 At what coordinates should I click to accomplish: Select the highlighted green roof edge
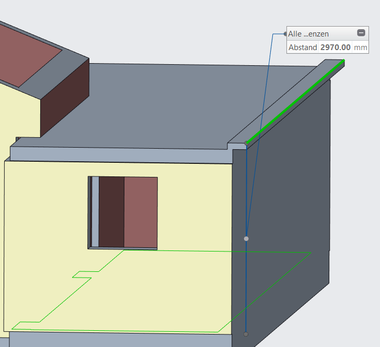tap(295, 101)
